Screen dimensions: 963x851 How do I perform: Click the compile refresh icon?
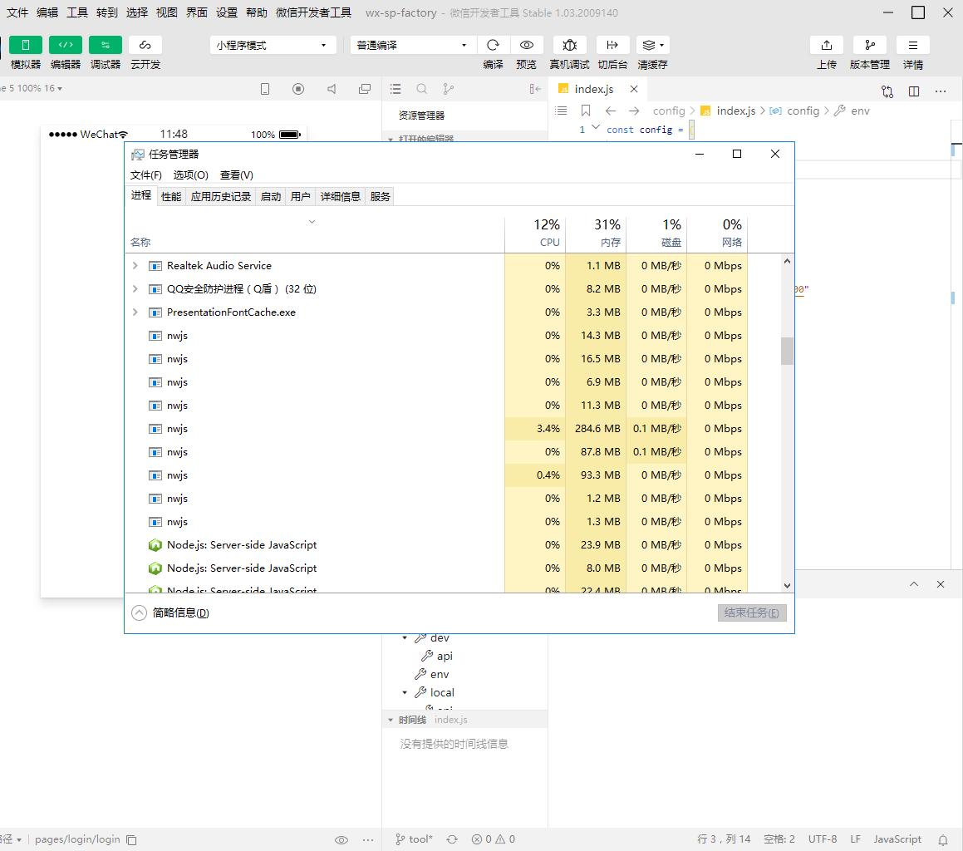point(493,45)
